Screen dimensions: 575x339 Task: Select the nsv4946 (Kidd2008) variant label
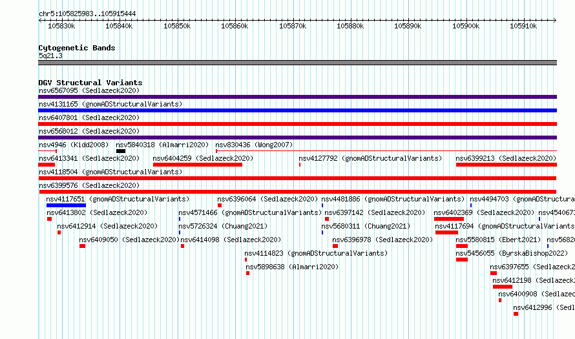[74, 145]
